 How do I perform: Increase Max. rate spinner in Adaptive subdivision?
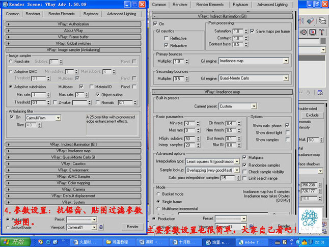pyautogui.click(x=87, y=94)
